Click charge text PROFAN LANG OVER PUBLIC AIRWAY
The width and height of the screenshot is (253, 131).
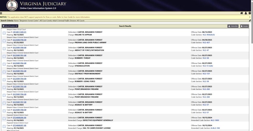coord(90,43)
